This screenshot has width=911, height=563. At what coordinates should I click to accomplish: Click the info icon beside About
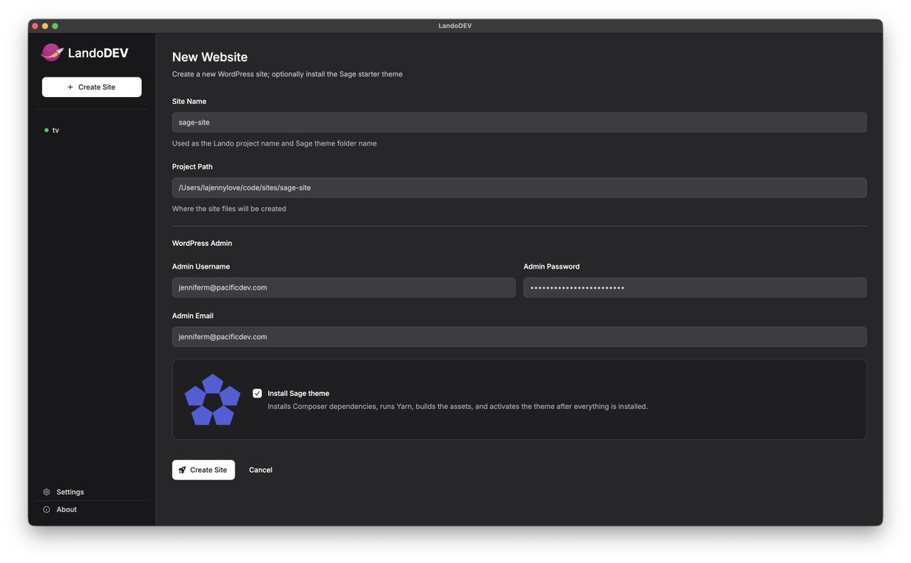(x=46, y=509)
